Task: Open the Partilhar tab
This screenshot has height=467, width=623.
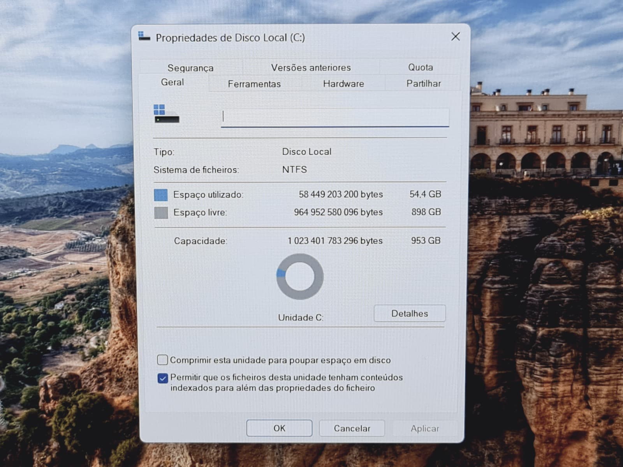Action: click(x=424, y=83)
